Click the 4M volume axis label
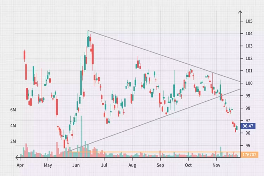 [x=13, y=126]
